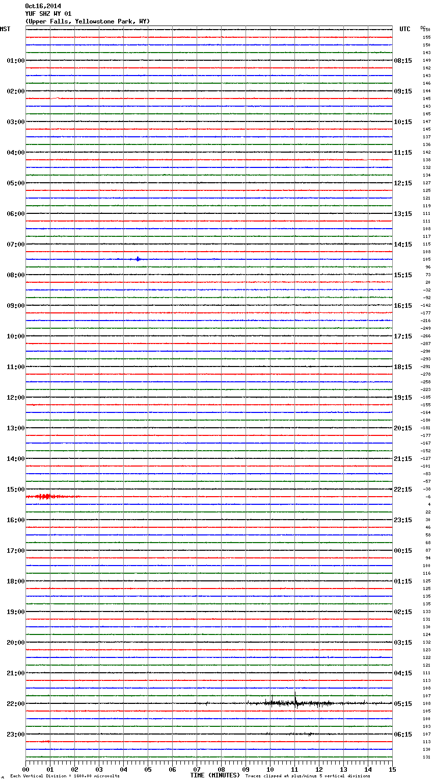Select the 16:00 MST row label
The image size is (433, 783).
click(x=15, y=520)
